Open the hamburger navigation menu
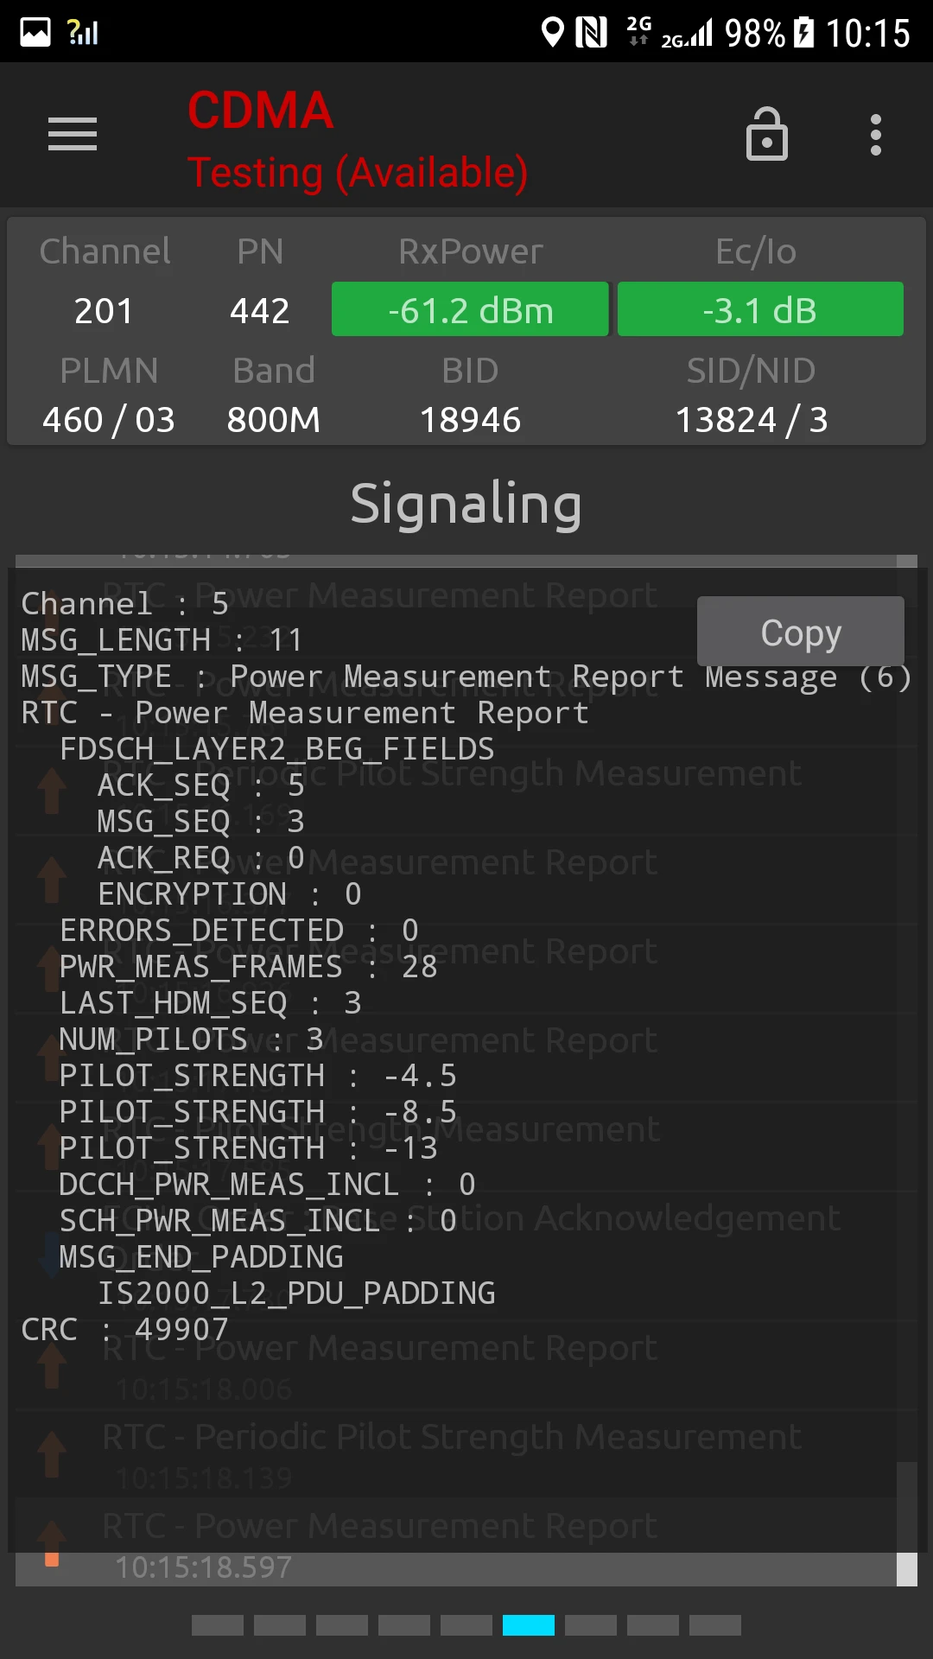933x1659 pixels. point(73,135)
